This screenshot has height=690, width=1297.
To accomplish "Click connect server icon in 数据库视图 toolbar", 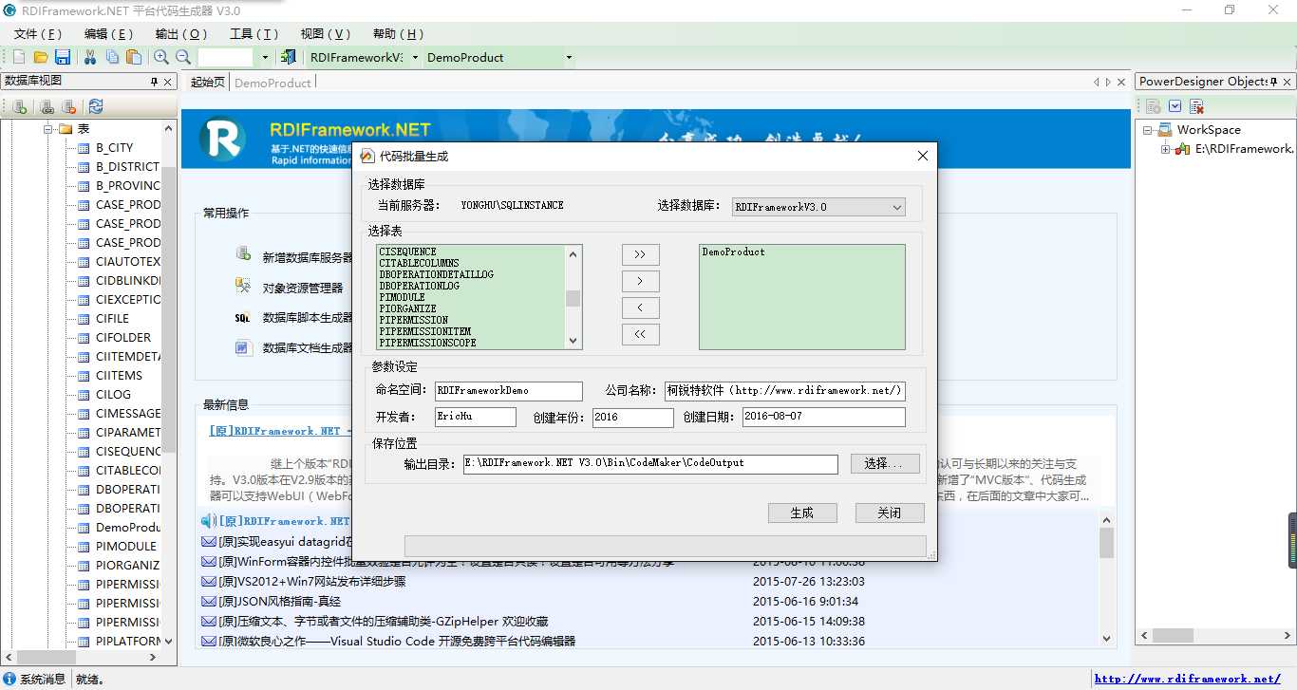I will coord(48,106).
